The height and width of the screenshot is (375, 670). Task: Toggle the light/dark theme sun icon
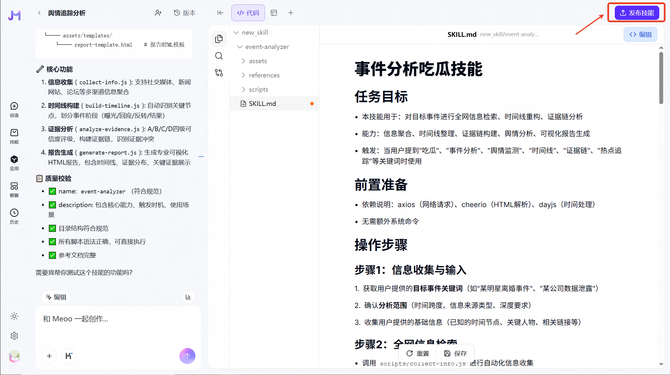coord(14,316)
